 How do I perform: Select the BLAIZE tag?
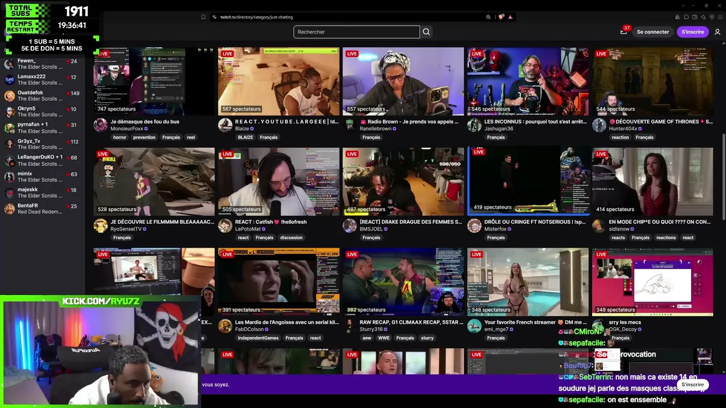pos(246,137)
